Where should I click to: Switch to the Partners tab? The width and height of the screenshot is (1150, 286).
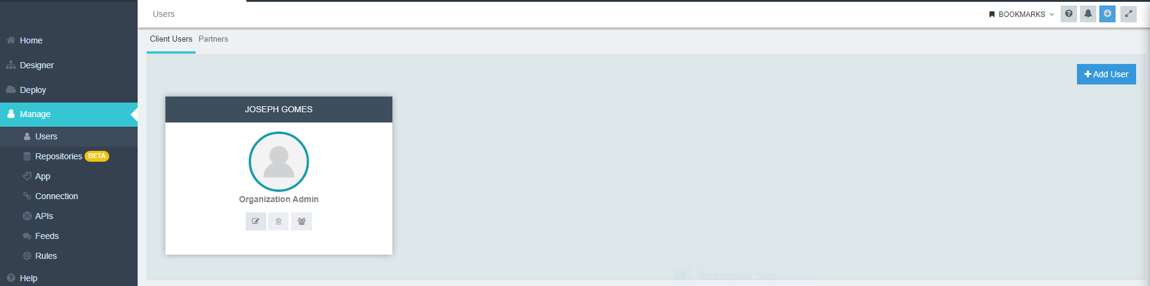[213, 39]
